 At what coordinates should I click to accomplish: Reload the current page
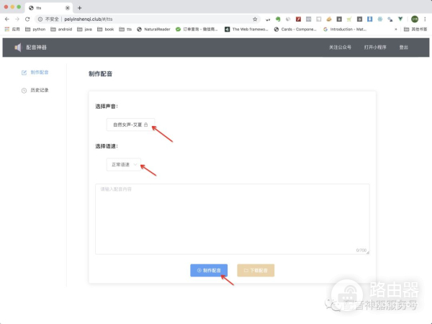tap(27, 19)
